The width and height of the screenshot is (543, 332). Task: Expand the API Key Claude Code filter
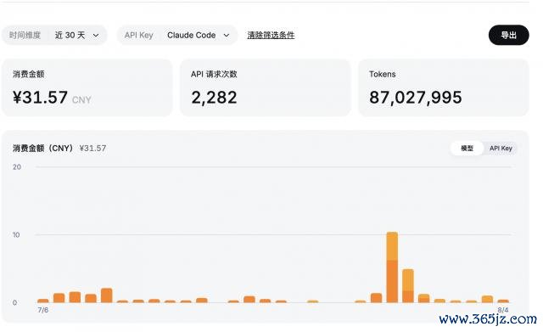pyautogui.click(x=177, y=35)
